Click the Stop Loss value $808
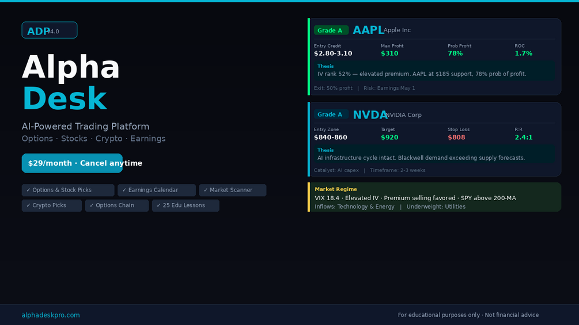 [x=456, y=137]
